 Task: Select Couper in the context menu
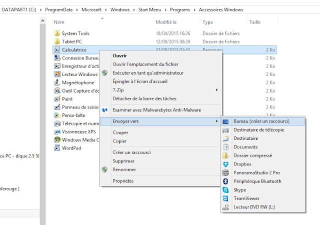(120, 132)
